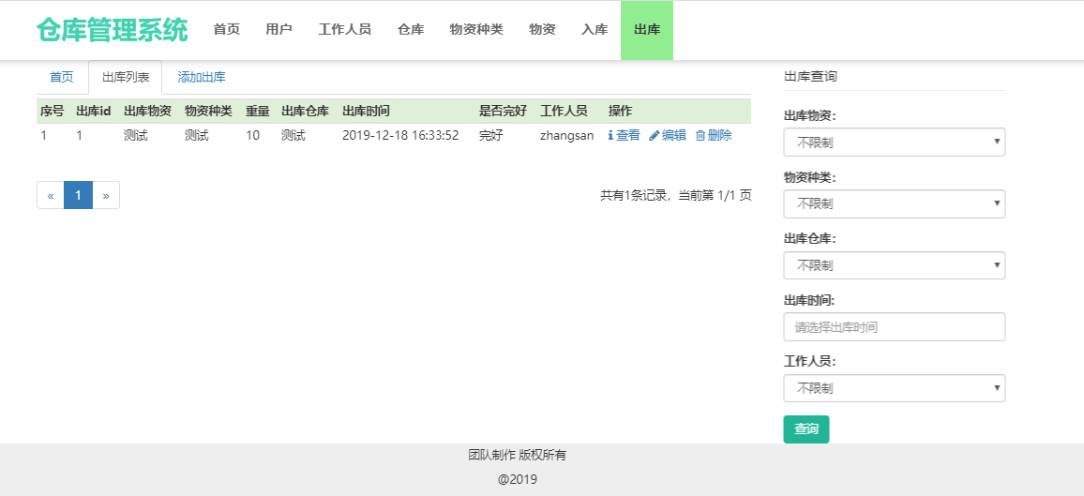Click the timestamp 2019-12-18 16:33:52
This screenshot has width=1084, height=496.
point(400,135)
